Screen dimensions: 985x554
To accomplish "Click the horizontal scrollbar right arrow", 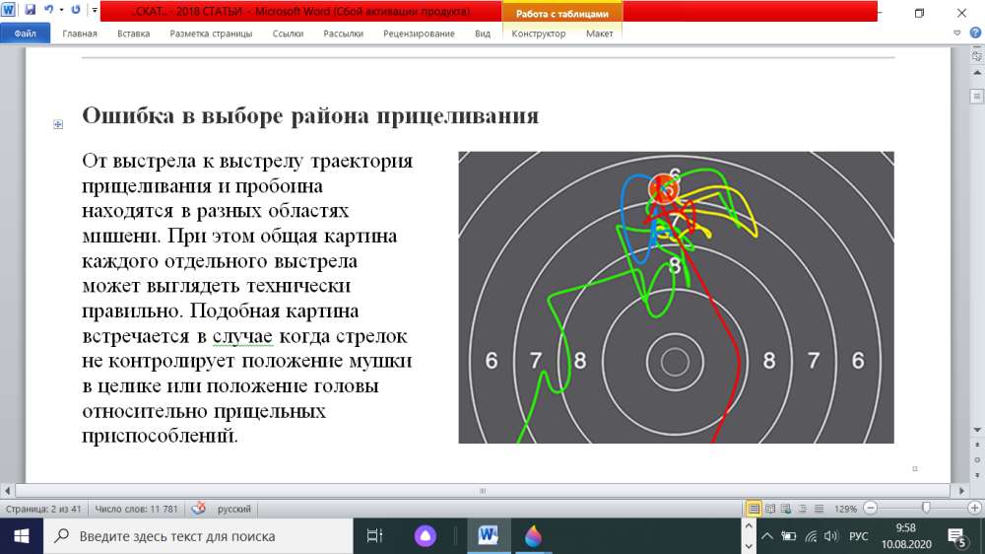I will coord(961,491).
